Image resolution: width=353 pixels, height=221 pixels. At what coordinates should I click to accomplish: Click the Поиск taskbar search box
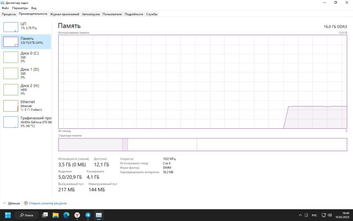[26, 215]
